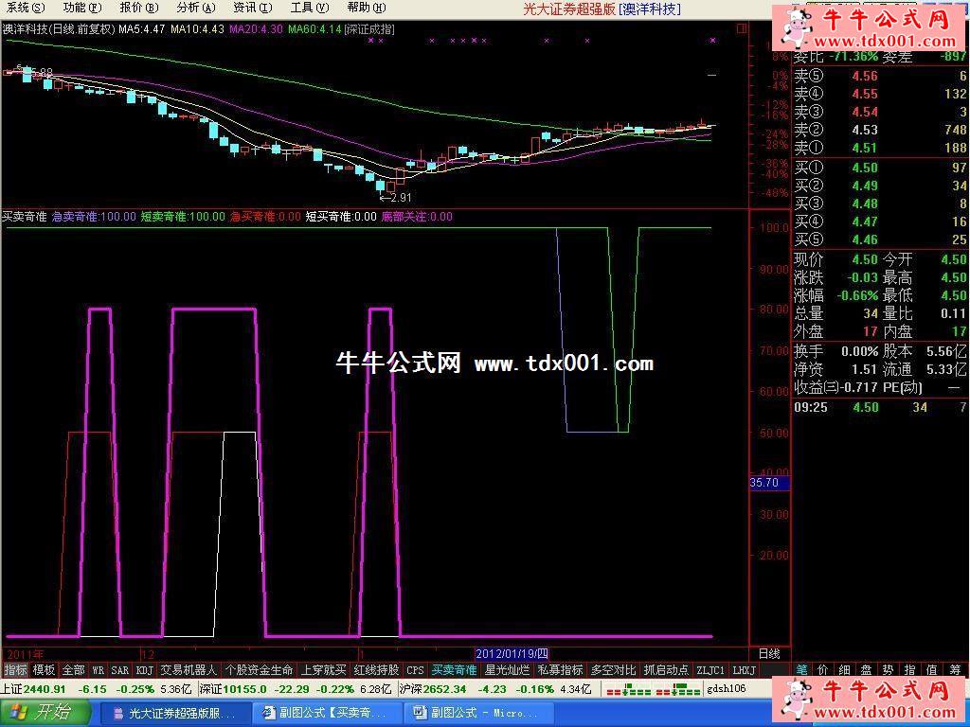
Task: Click the MA60:4.14 label in the chart header
Action: point(314,29)
